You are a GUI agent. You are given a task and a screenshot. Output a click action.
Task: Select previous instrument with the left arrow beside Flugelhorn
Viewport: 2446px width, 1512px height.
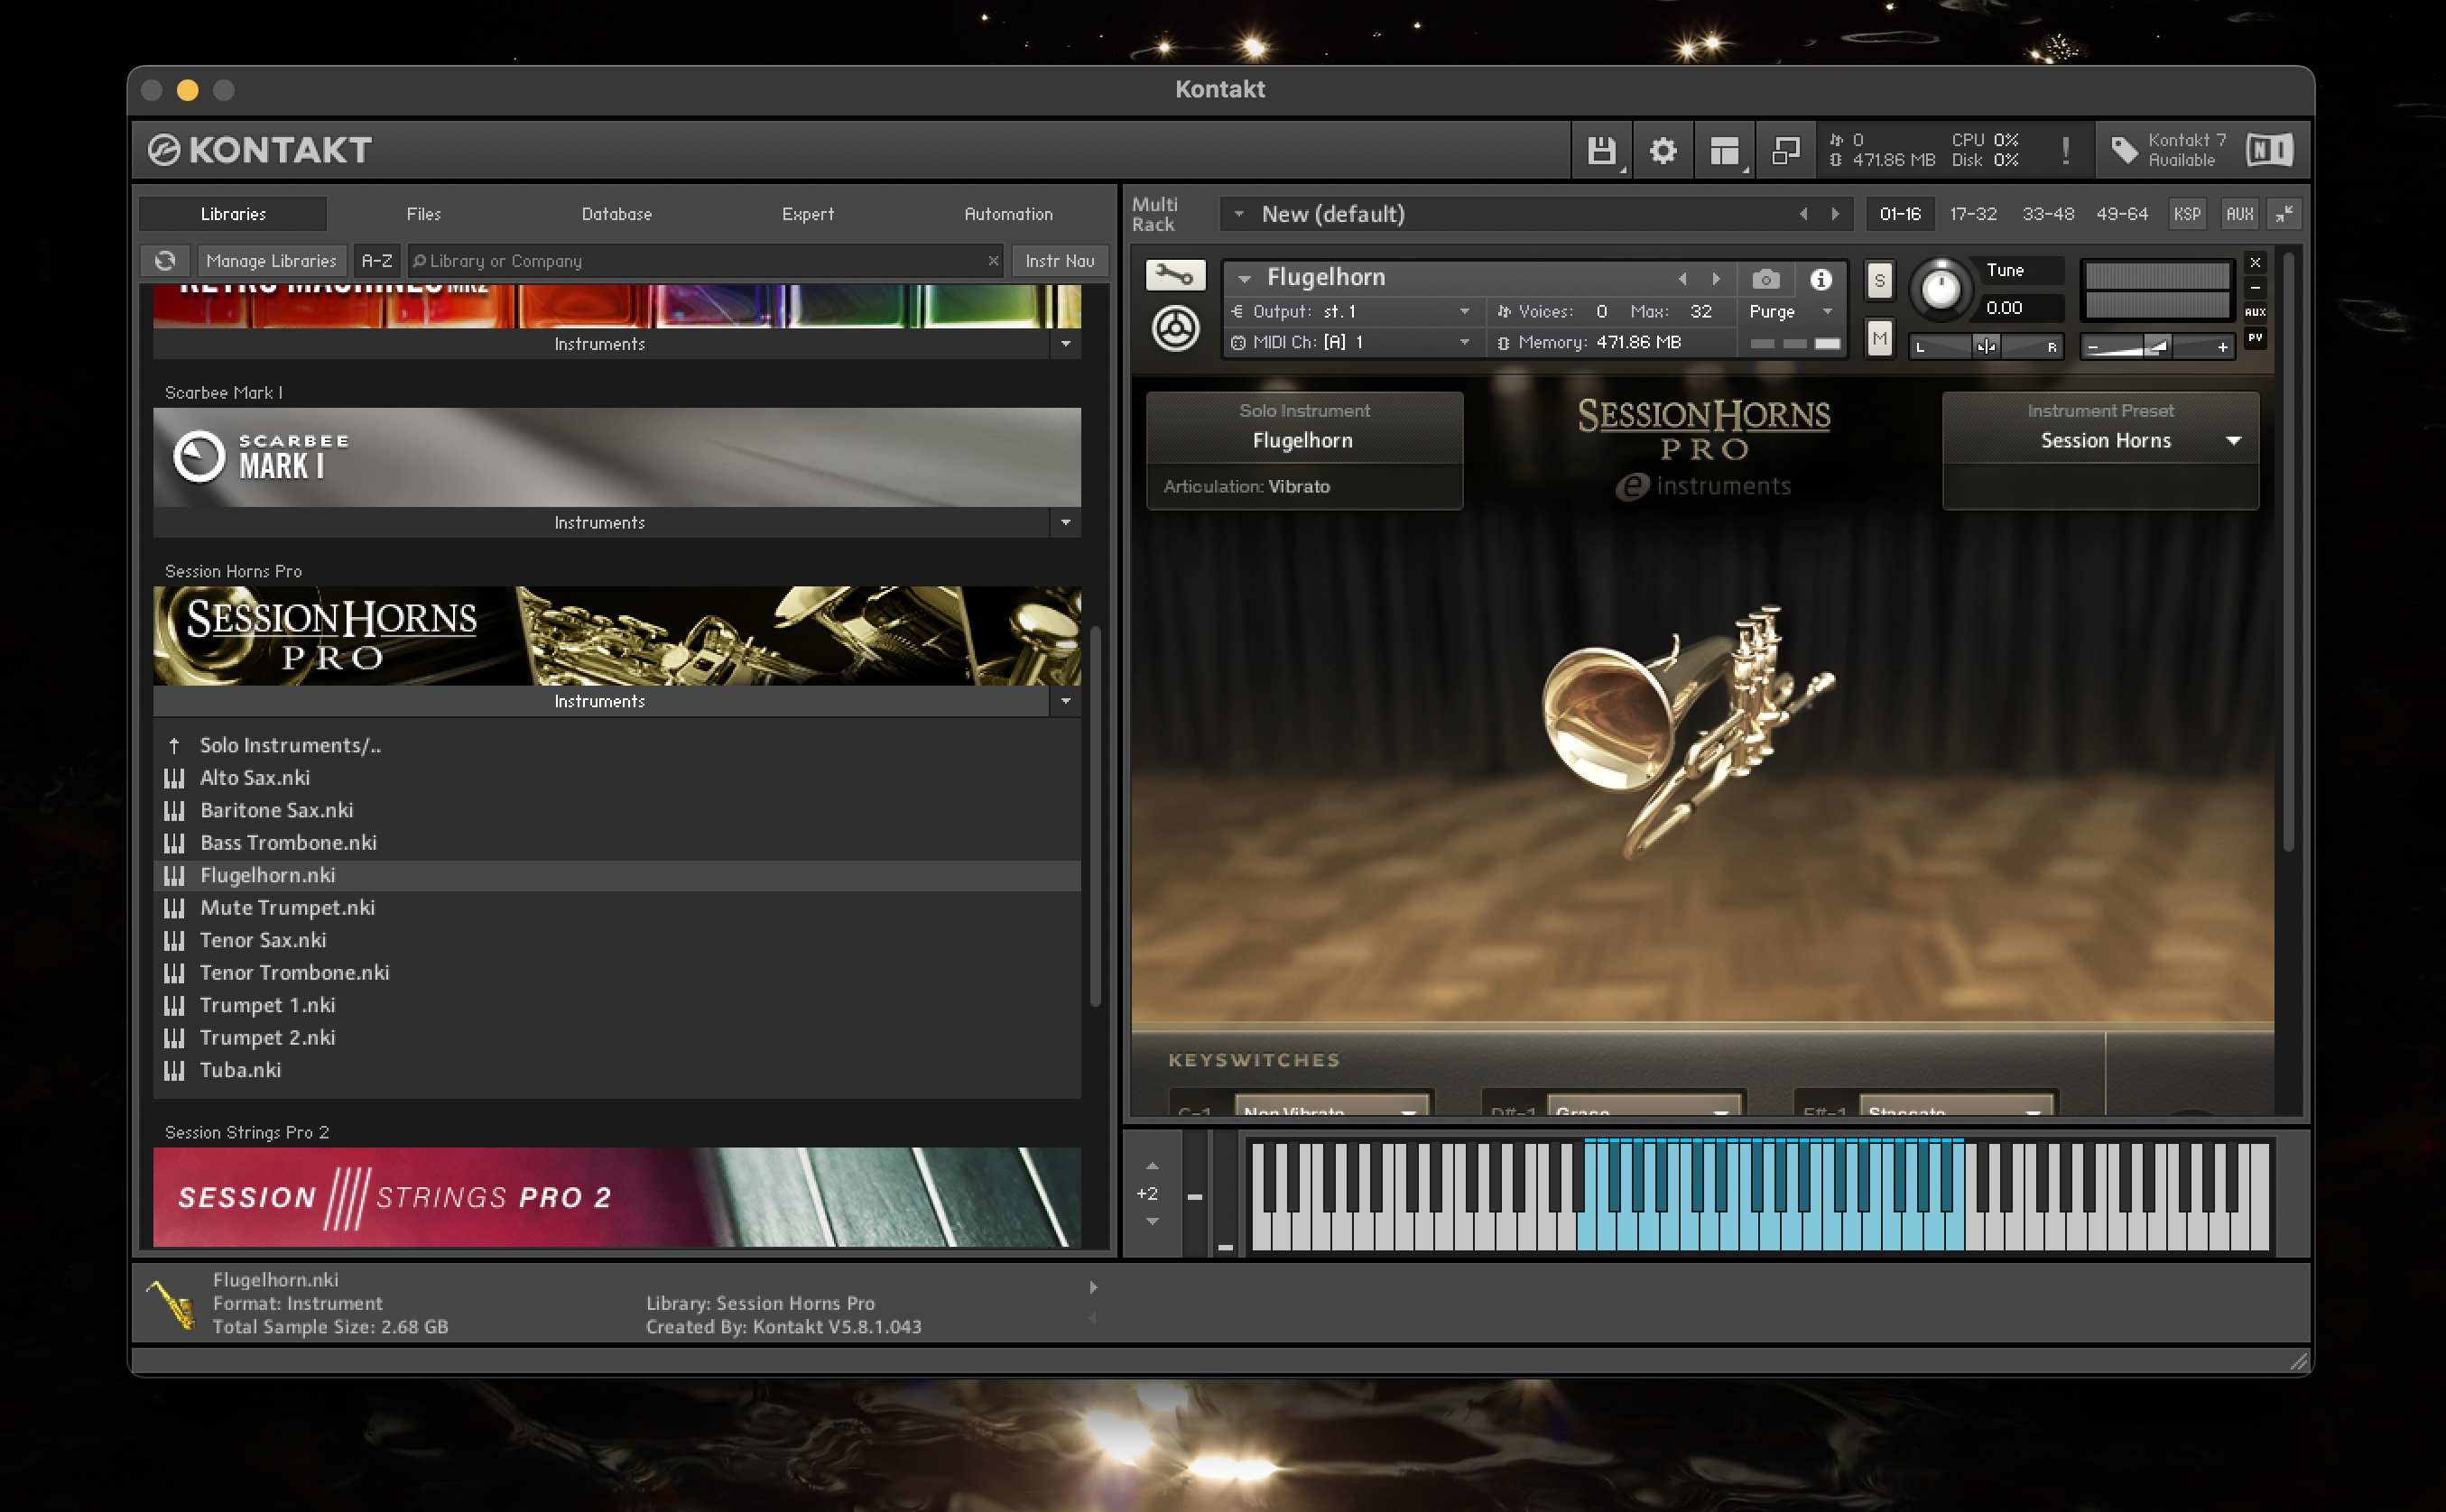click(1682, 279)
